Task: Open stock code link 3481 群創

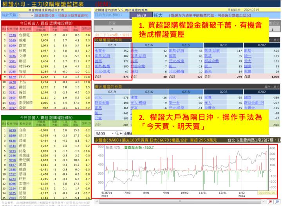Action: point(13,87)
